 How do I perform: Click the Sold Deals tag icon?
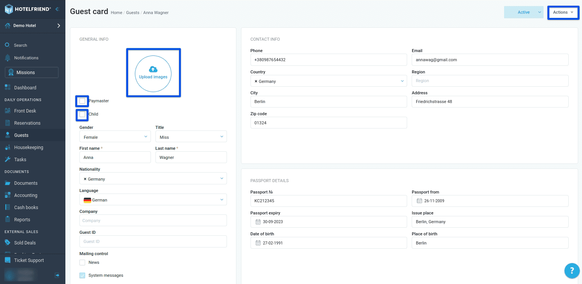click(x=8, y=243)
